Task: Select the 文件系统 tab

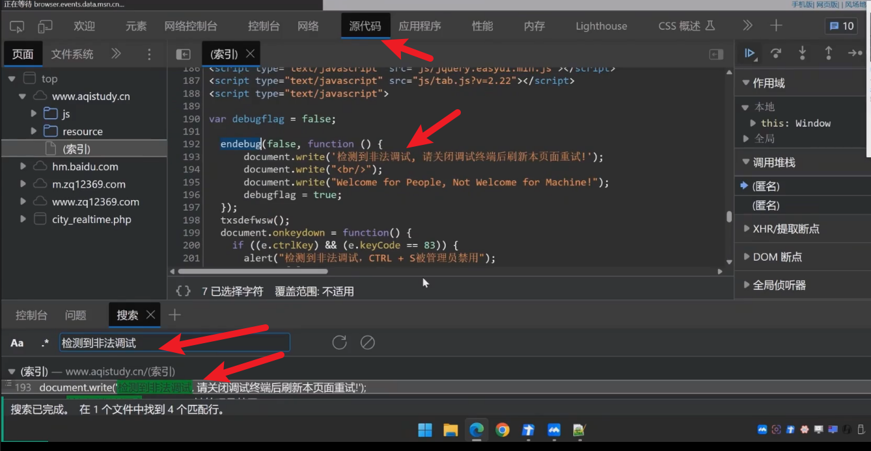Action: [72, 54]
